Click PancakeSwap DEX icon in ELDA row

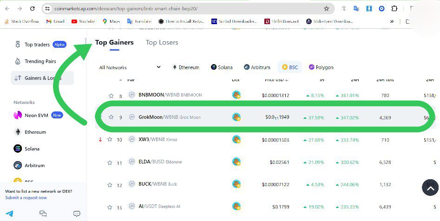[x=236, y=162]
